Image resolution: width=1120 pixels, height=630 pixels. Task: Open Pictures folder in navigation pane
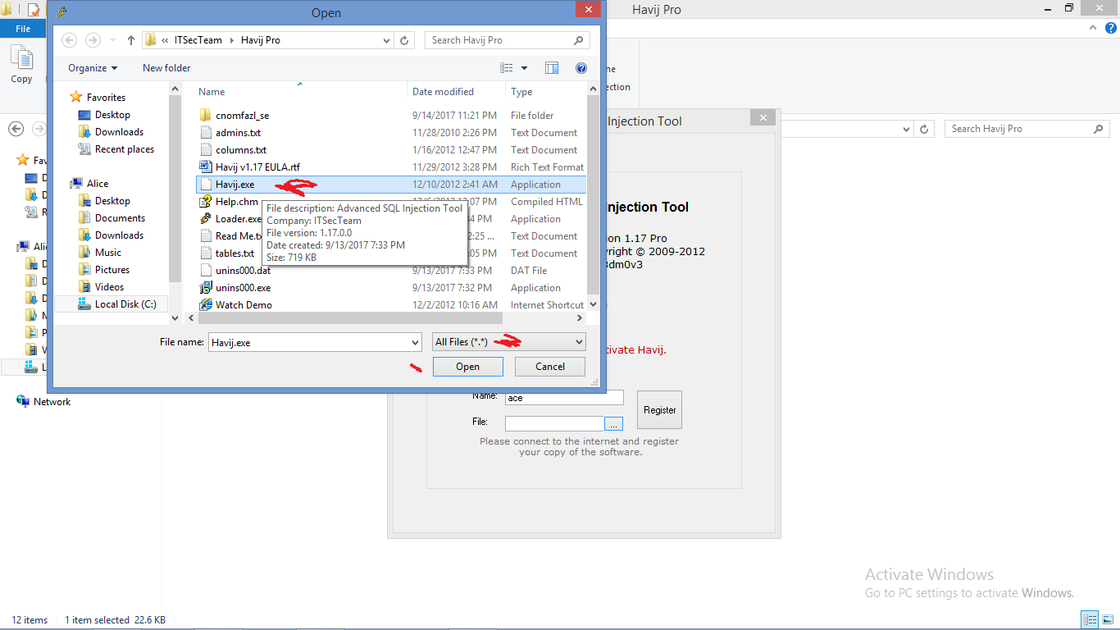(112, 270)
